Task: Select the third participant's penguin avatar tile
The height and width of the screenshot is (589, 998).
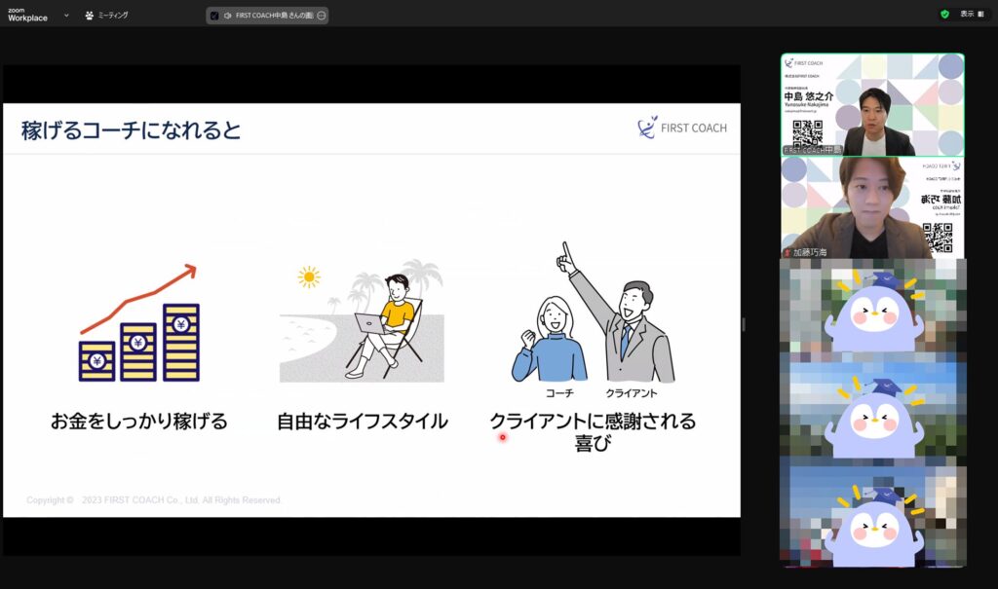Action: pos(872,310)
